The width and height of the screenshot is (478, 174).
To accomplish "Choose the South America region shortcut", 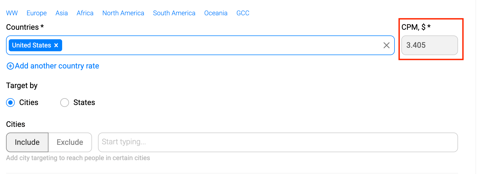I will pyautogui.click(x=174, y=13).
